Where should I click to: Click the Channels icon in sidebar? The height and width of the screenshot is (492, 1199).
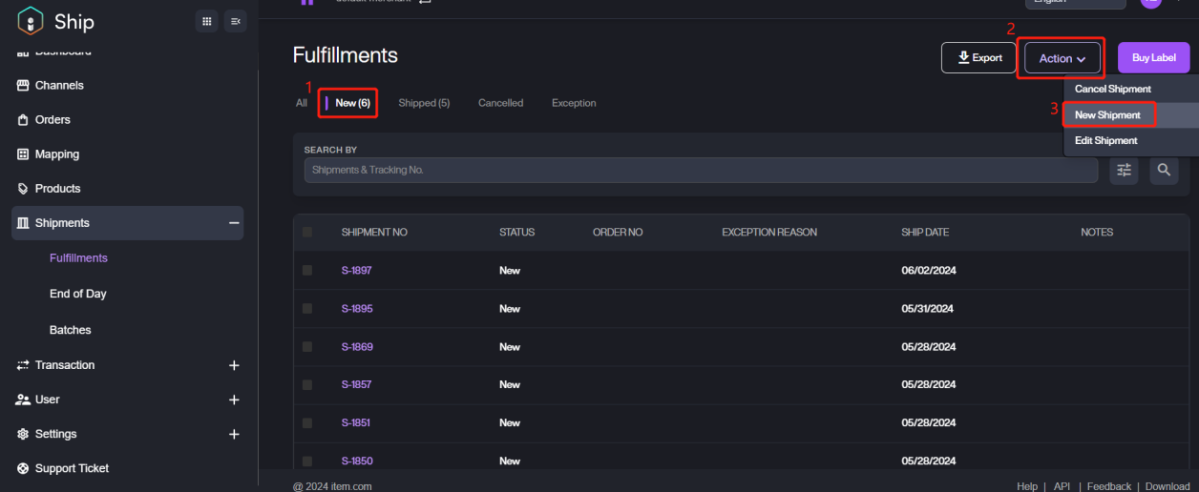click(x=23, y=86)
